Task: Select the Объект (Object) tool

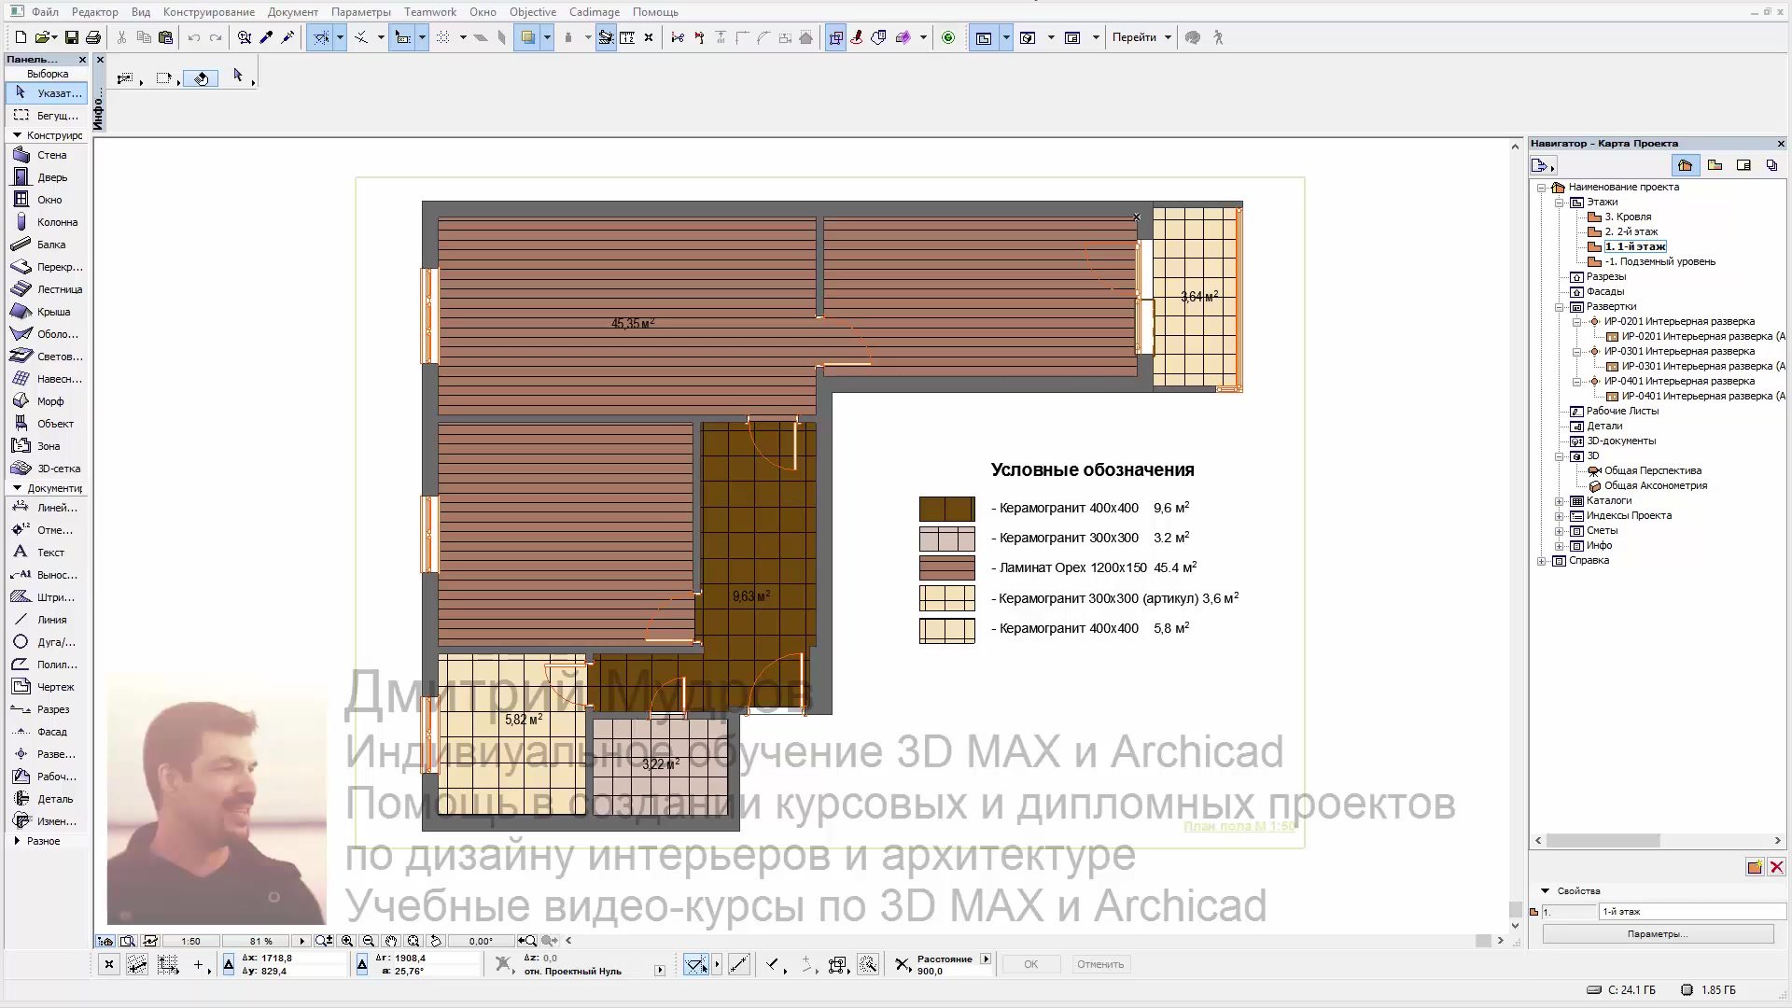Action: 47,424
